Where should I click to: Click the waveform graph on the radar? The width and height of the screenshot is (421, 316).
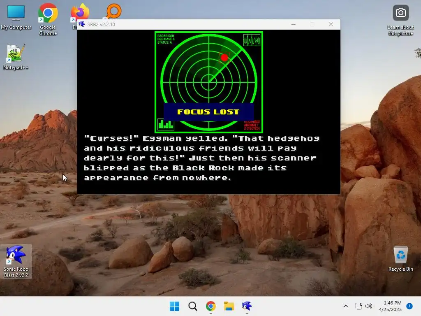click(252, 40)
